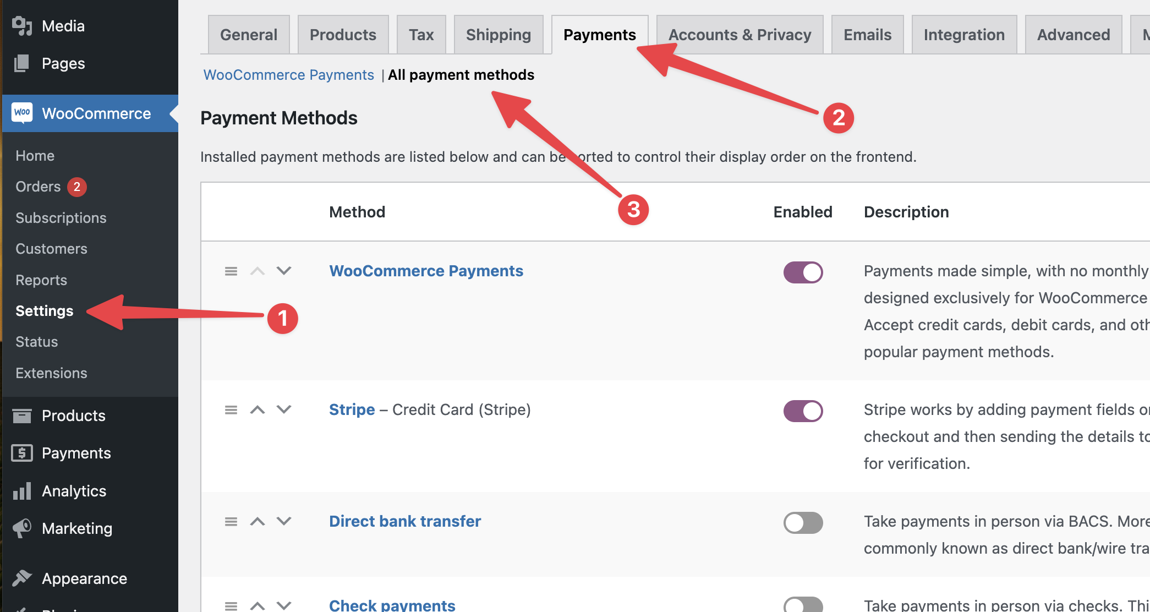
Task: Click the Media library icon in sidebar
Action: pyautogui.click(x=22, y=26)
